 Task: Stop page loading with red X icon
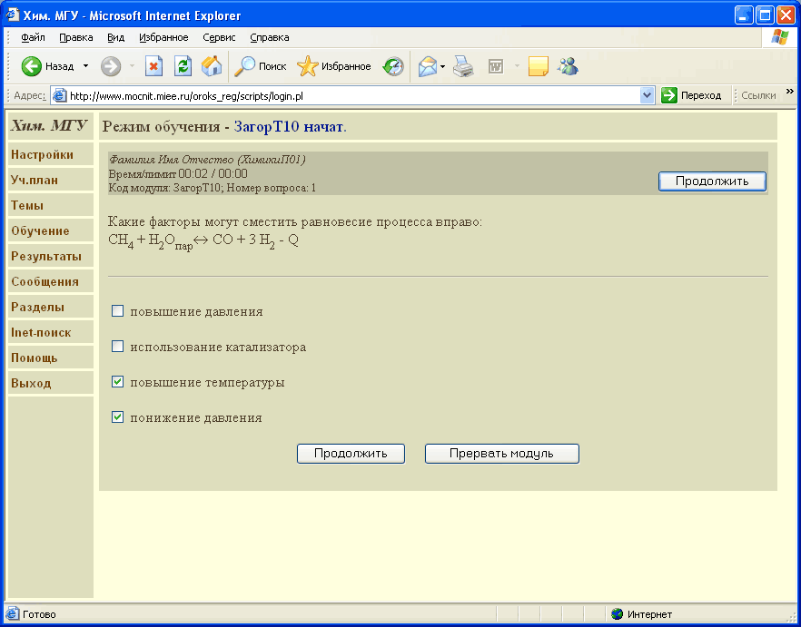[x=153, y=66]
